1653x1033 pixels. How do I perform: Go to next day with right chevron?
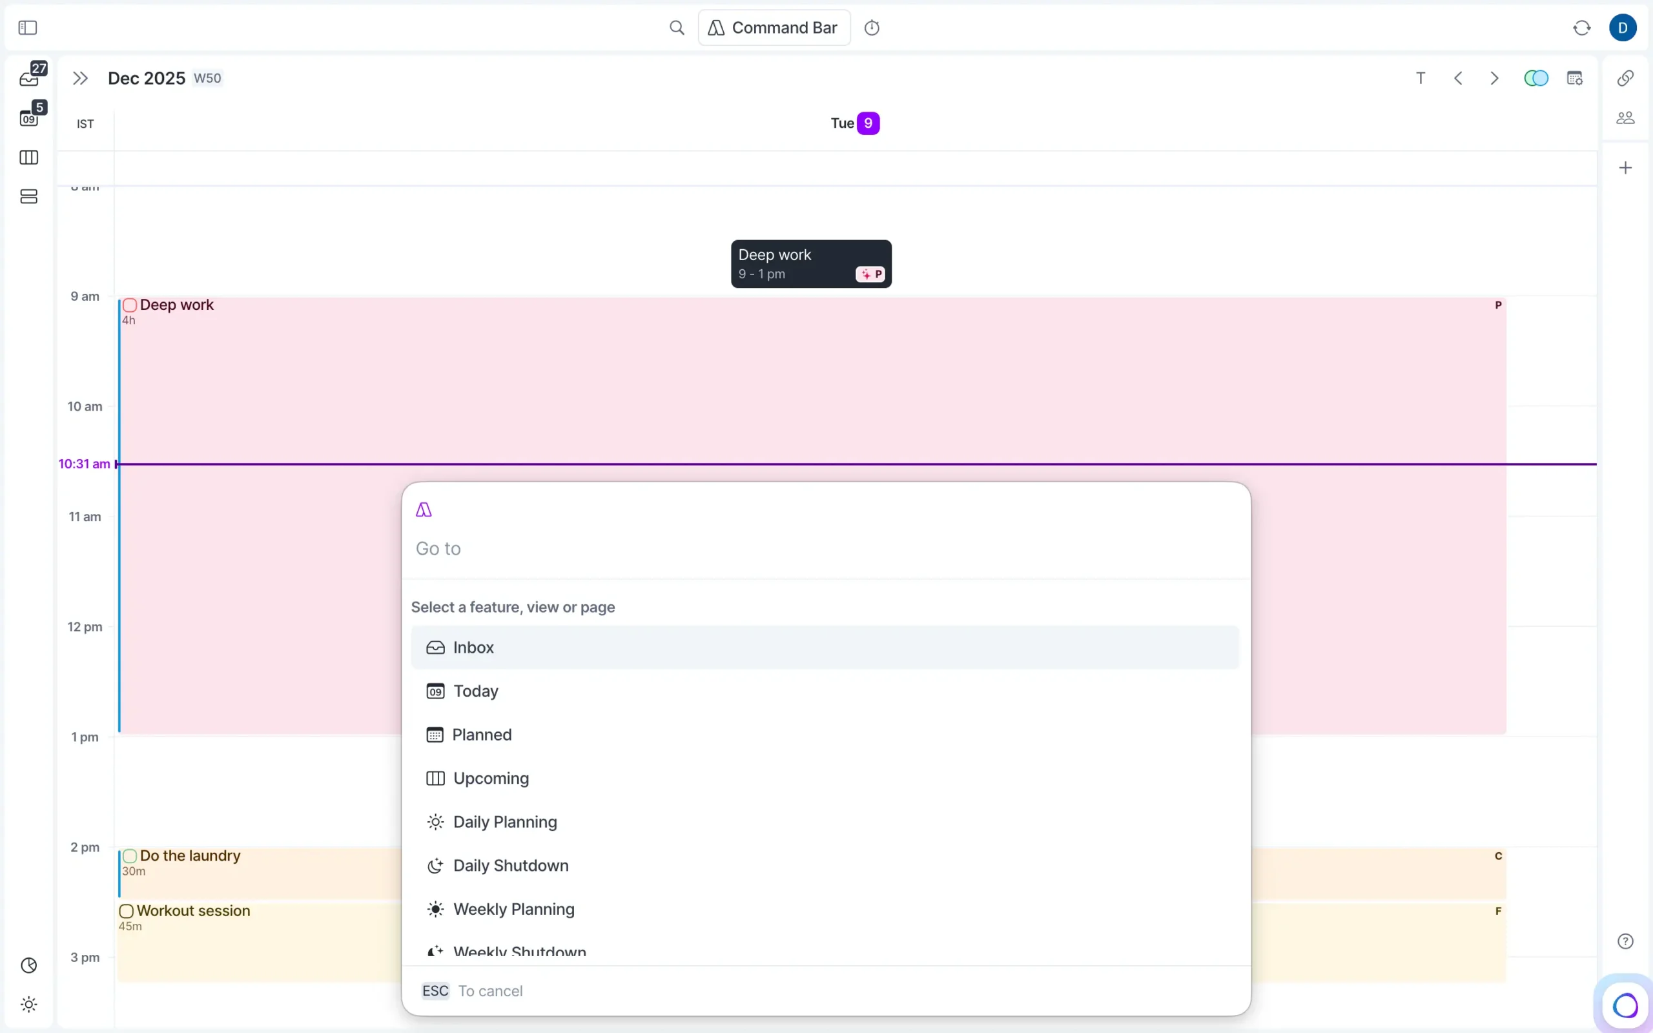pos(1495,78)
